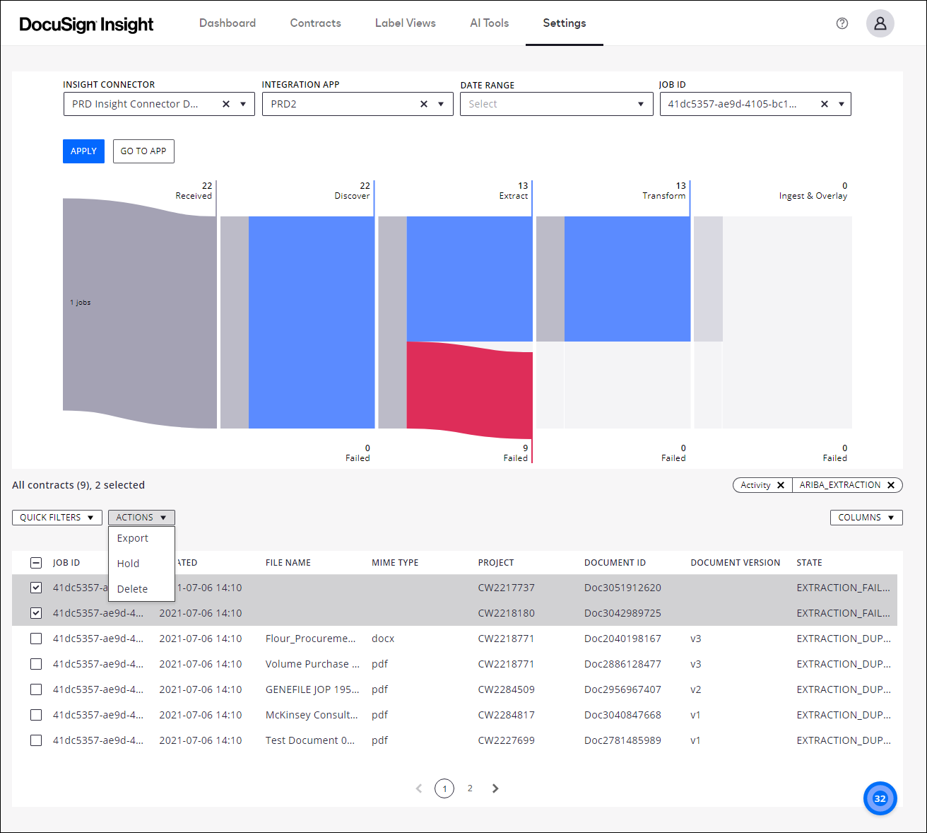Remove the Activity filter chip
This screenshot has width=927, height=833.
pyautogui.click(x=781, y=484)
